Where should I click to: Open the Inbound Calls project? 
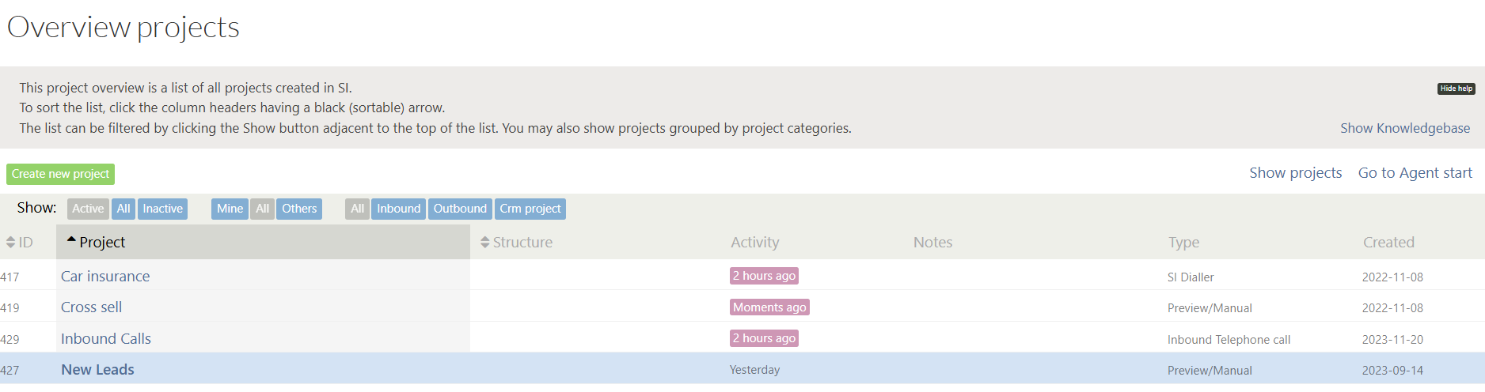click(x=105, y=339)
